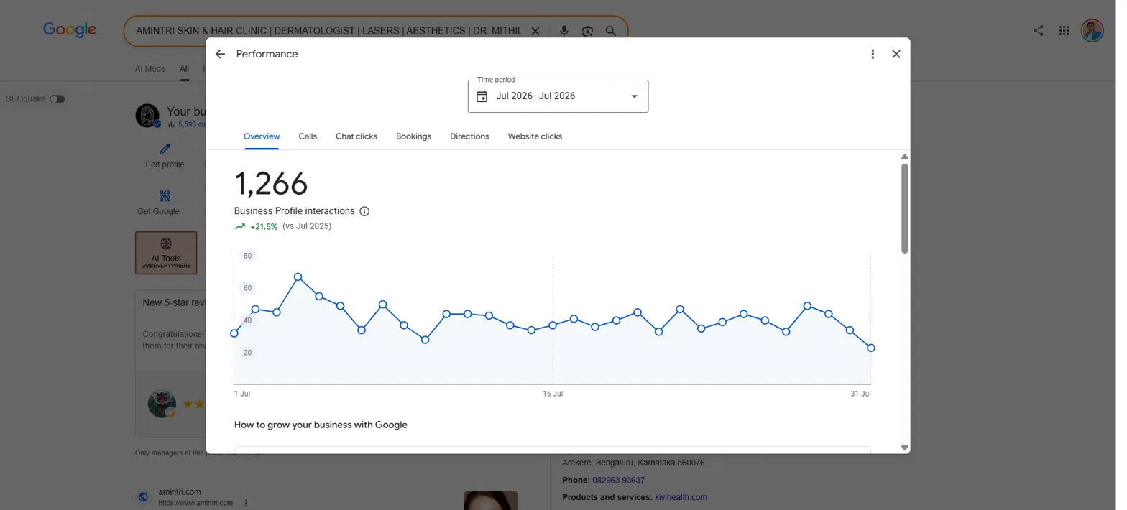
Task: Open the Google apps grid
Action: pyautogui.click(x=1064, y=30)
